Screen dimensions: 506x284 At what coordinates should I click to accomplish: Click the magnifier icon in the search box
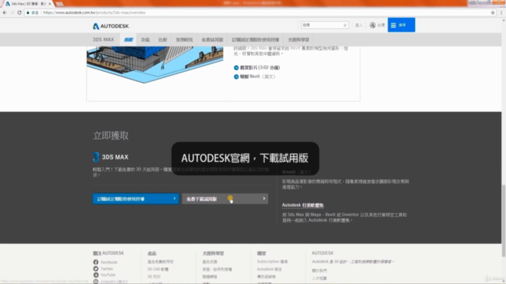(x=345, y=25)
